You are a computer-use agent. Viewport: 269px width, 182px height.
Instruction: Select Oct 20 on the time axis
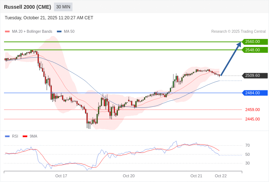(x=129, y=176)
